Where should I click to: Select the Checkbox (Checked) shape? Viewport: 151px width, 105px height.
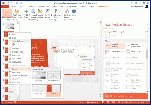pyautogui.click(x=115, y=46)
